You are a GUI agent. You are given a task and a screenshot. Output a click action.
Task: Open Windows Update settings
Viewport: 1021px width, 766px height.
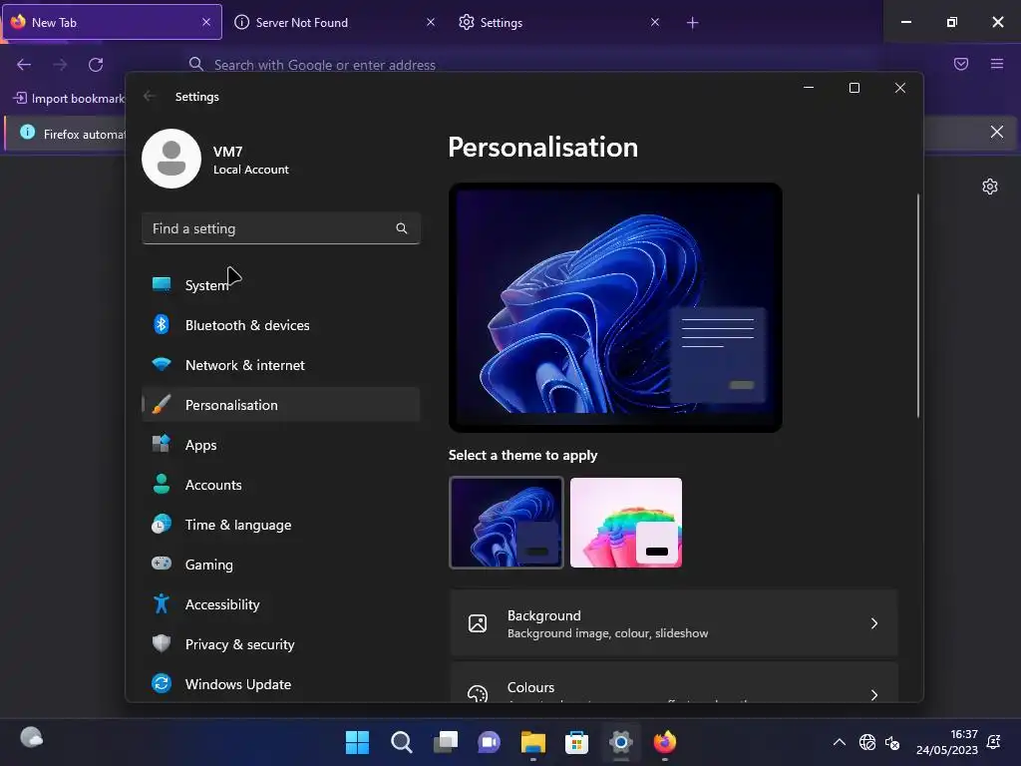pos(280,684)
